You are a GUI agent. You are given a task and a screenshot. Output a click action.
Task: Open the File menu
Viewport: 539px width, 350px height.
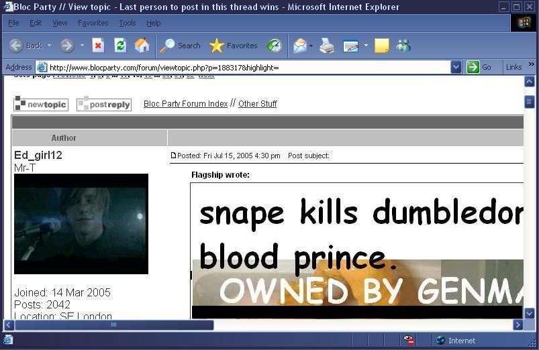pos(13,23)
